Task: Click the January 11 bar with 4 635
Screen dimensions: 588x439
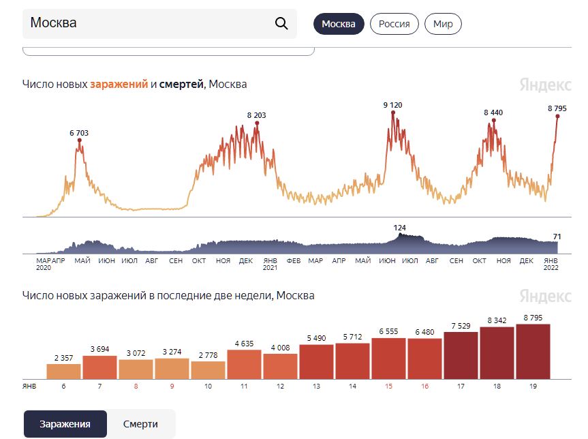Action: [x=244, y=364]
